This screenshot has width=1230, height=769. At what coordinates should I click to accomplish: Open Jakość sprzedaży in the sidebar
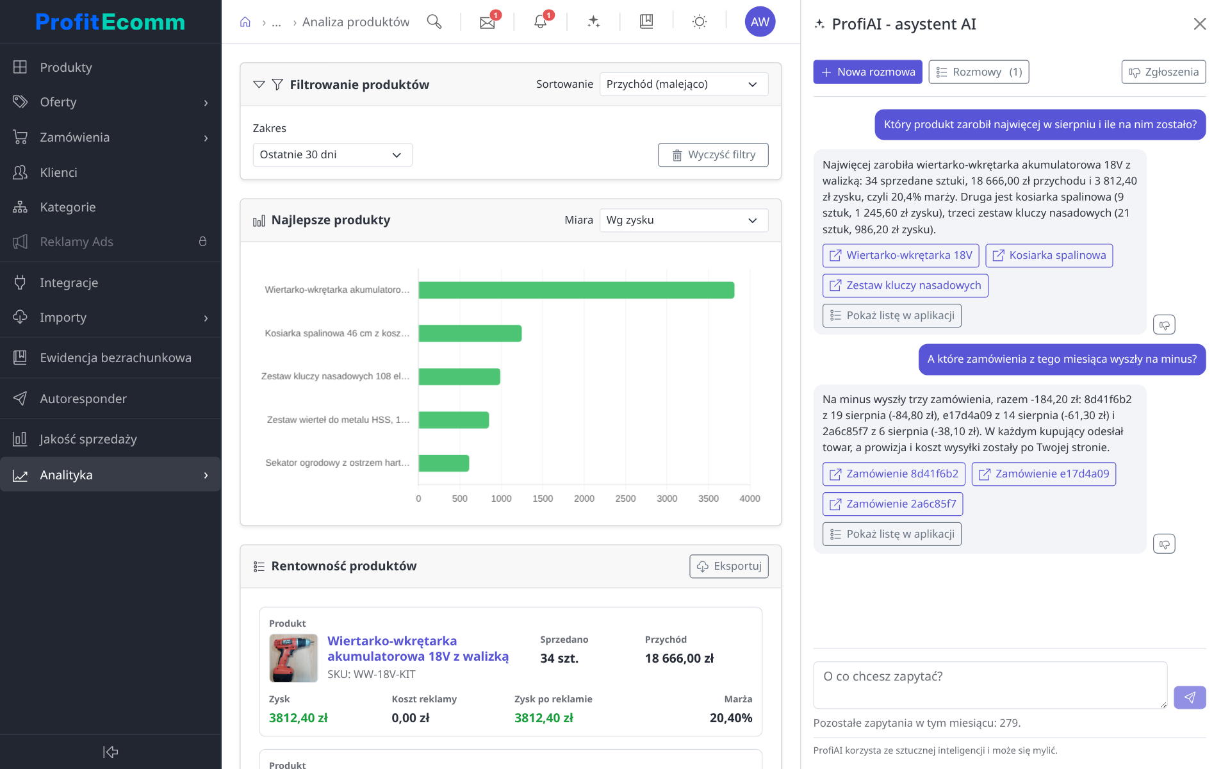(x=110, y=439)
